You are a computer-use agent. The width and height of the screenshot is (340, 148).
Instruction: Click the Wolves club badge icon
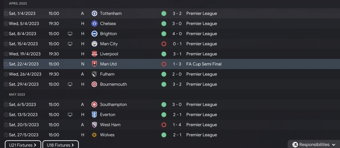(x=94, y=135)
